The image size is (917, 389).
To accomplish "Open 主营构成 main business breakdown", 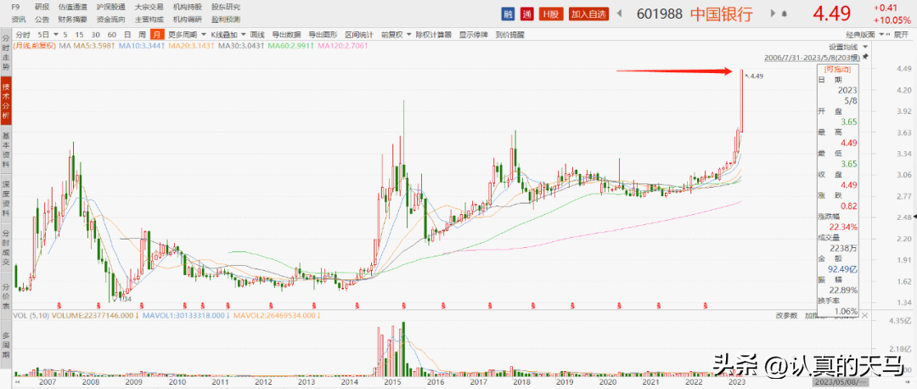I will [x=149, y=20].
